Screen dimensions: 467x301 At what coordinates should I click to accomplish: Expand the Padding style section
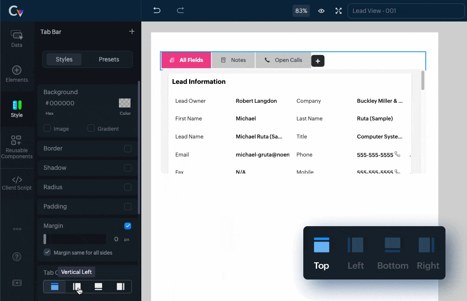pos(55,206)
